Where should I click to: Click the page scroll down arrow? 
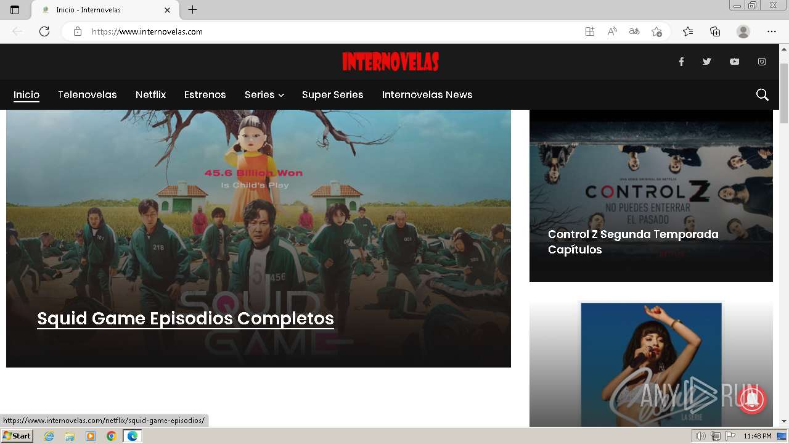pyautogui.click(x=784, y=421)
